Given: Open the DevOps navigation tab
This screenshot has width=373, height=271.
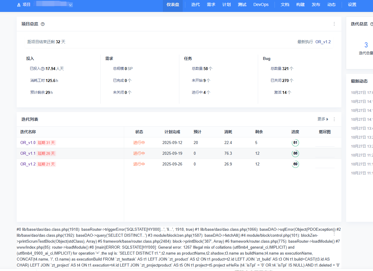Looking at the screenshot, I should (261, 5).
